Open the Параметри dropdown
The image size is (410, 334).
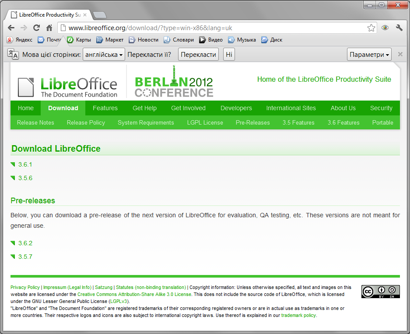pos(369,54)
